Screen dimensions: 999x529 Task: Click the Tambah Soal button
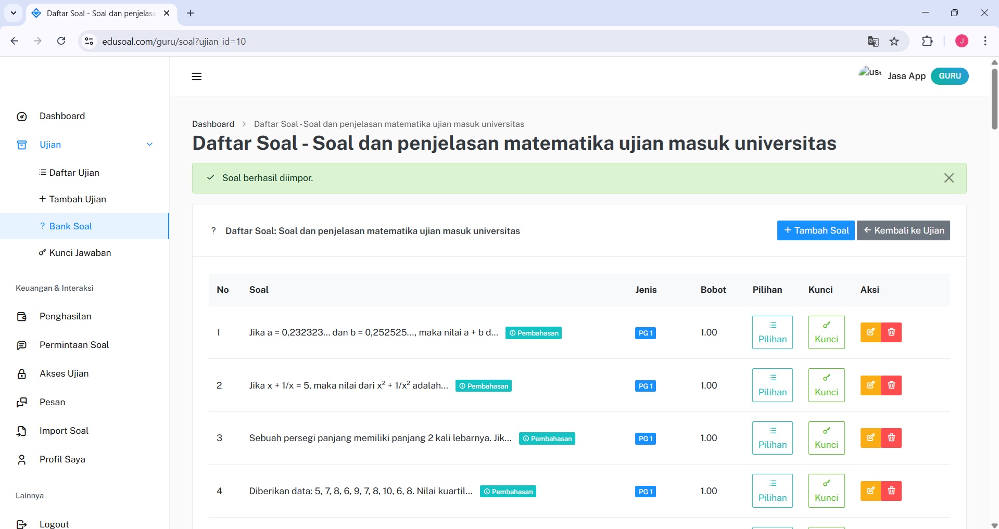(x=815, y=230)
